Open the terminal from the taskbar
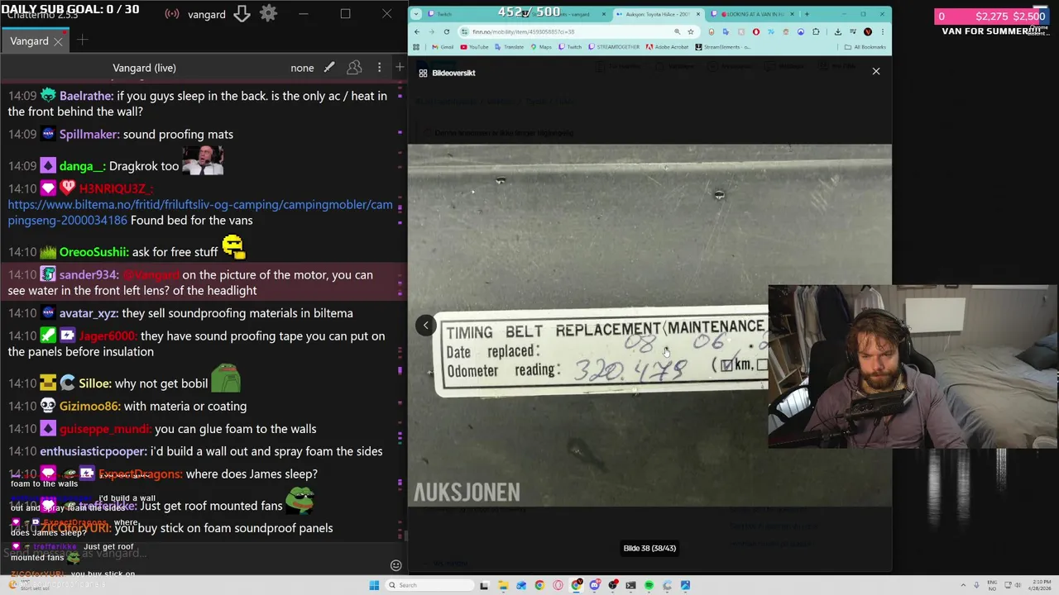 [630, 585]
